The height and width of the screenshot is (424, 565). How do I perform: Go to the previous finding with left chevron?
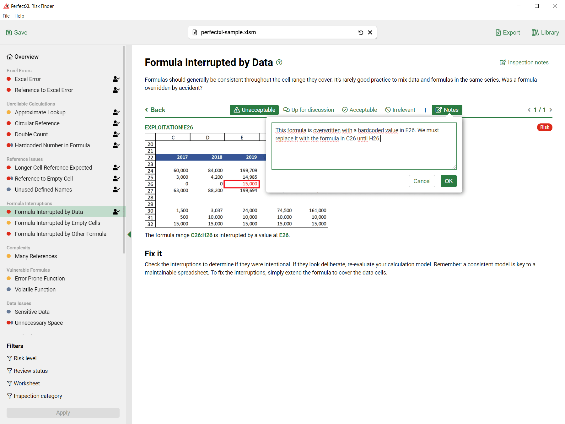529,110
